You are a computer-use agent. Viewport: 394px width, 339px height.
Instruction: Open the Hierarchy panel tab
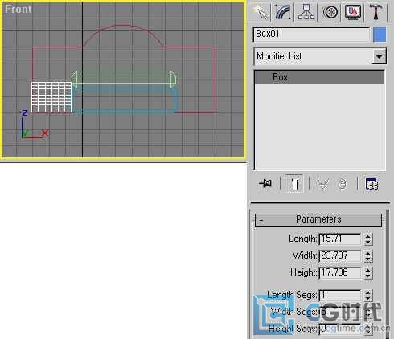tap(306, 12)
